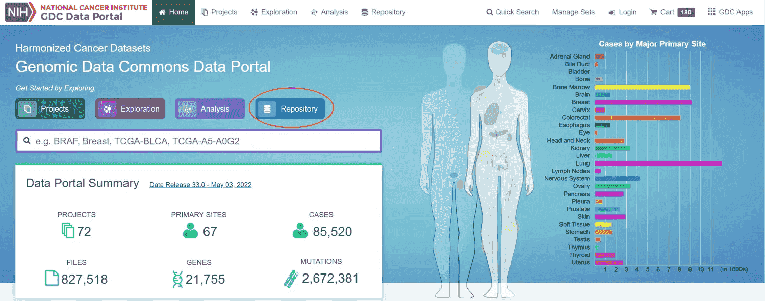Select the Colorectal bar in the chart
765x301 pixels.
pyautogui.click(x=637, y=118)
